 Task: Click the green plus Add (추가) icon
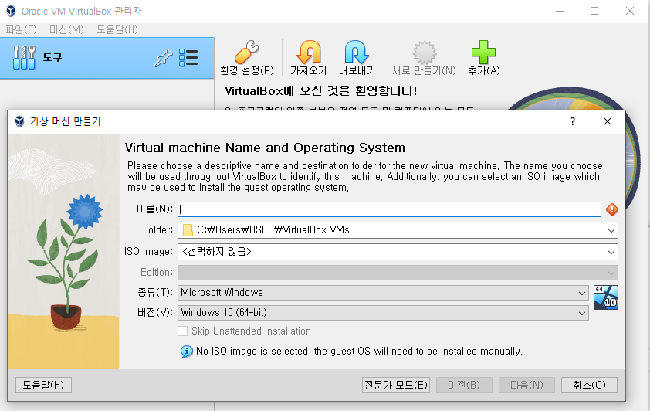tap(483, 53)
